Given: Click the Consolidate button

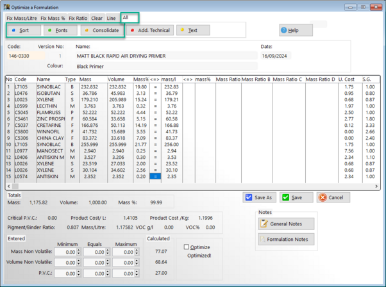Looking at the screenshot, I should pyautogui.click(x=102, y=30).
